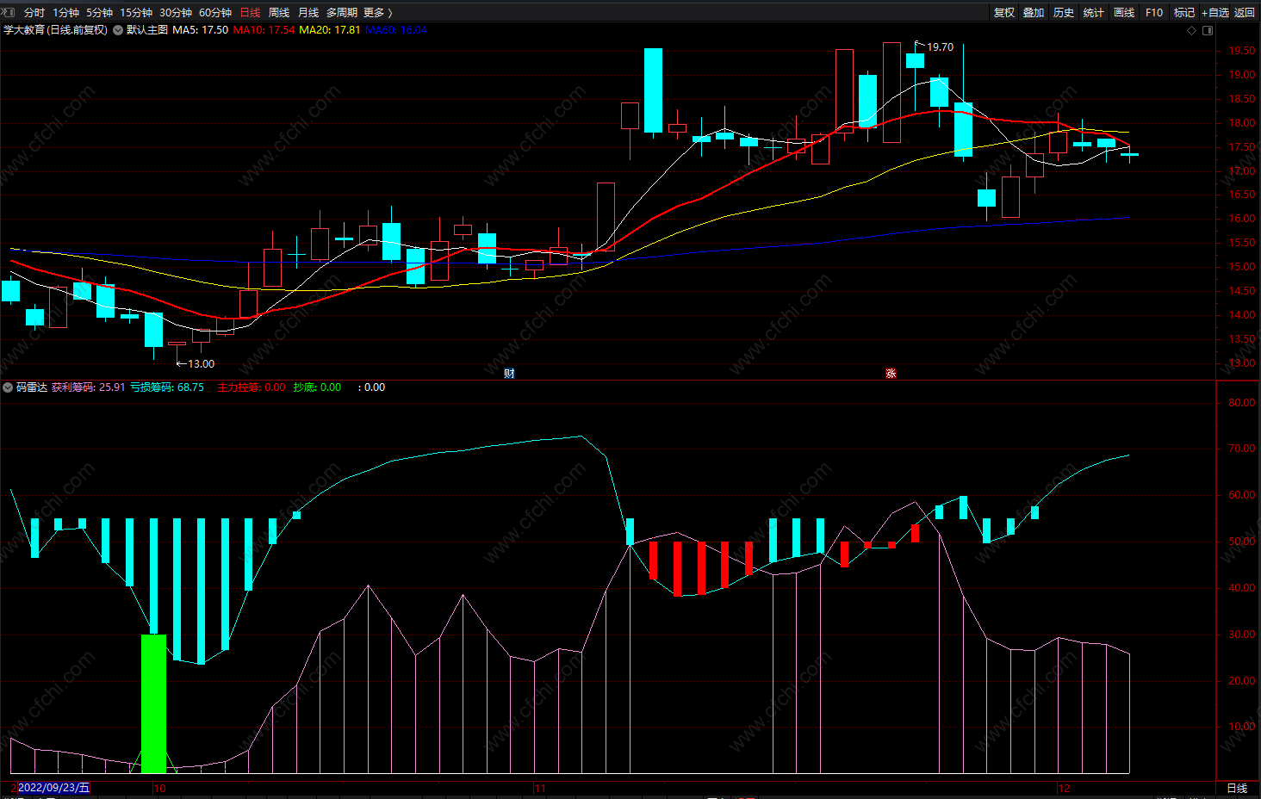Image resolution: width=1261 pixels, height=799 pixels.
Task: Select the 日线 daily period tab
Action: coord(250,12)
